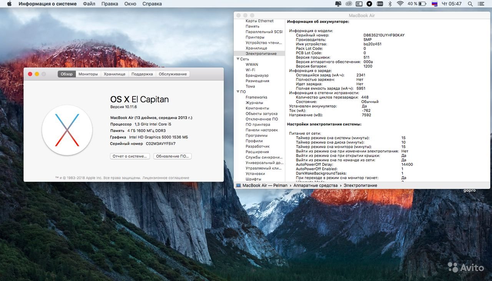This screenshot has width=492, height=281.
Task: Click the serial number C02M3AVYF5V7
Action: [x=161, y=144]
